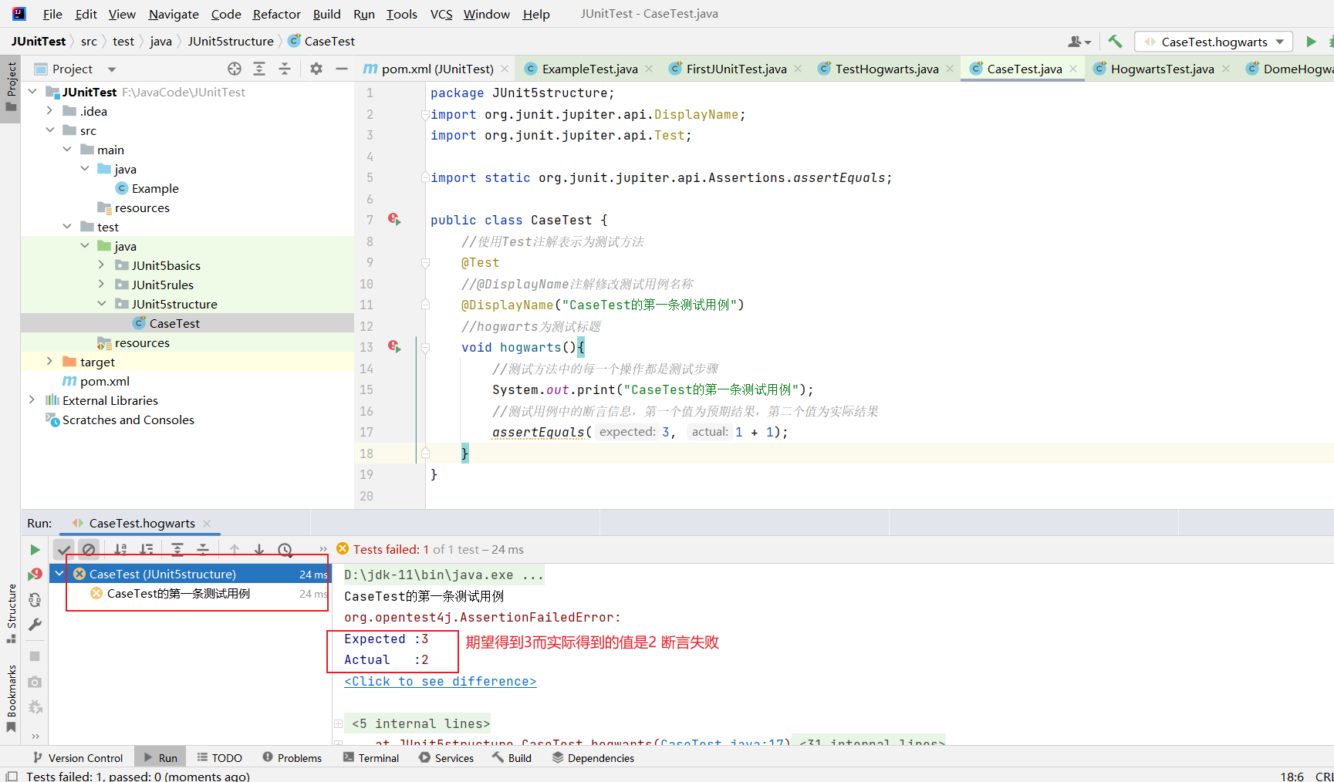Click the Select Opened File target icon
This screenshot has height=782, width=1334.
[x=235, y=69]
